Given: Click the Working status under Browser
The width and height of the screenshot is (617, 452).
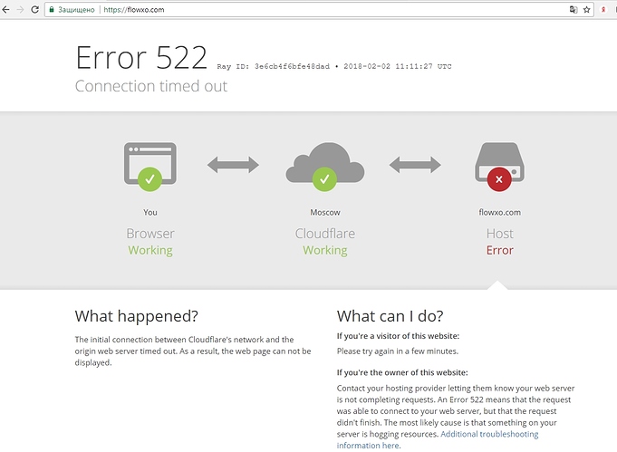Looking at the screenshot, I should (x=150, y=250).
